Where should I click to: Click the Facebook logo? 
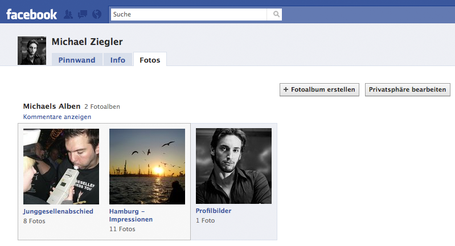click(x=32, y=14)
